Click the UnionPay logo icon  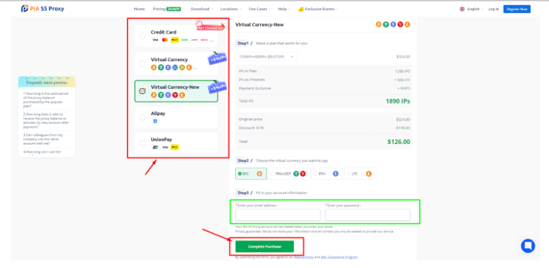[155, 147]
